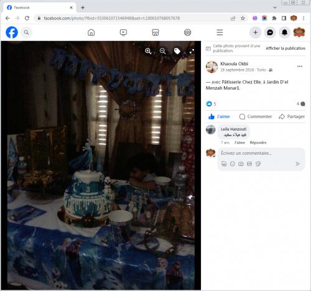Image resolution: width=311 pixels, height=291 pixels.
Task: Click the address bar URL
Action: click(x=111, y=18)
